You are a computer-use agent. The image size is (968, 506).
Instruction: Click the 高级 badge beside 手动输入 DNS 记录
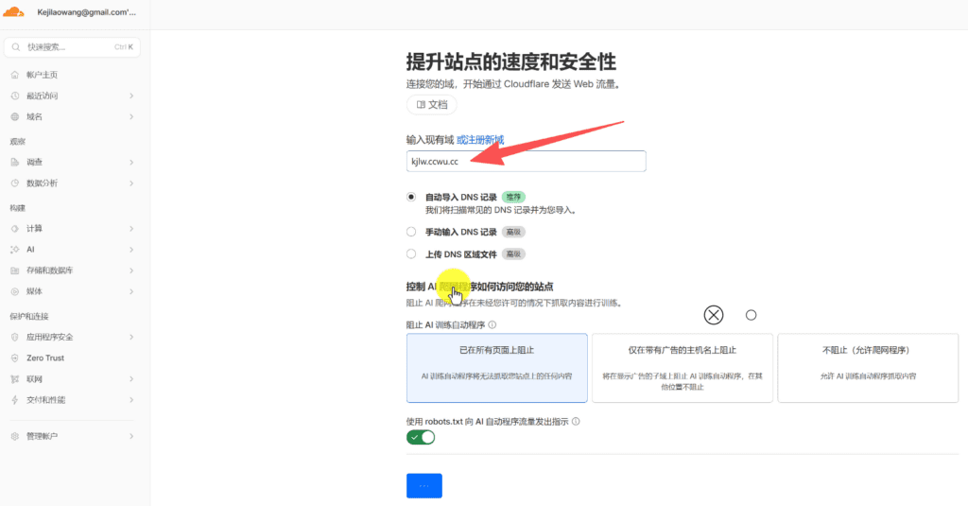point(513,232)
